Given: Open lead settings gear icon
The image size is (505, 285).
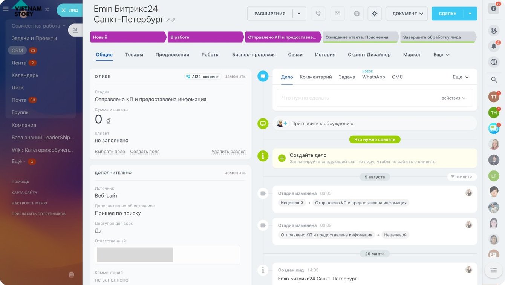Looking at the screenshot, I should point(375,14).
